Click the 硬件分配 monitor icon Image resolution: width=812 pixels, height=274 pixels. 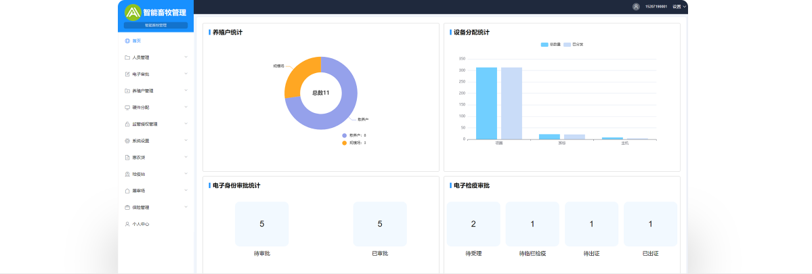(127, 108)
